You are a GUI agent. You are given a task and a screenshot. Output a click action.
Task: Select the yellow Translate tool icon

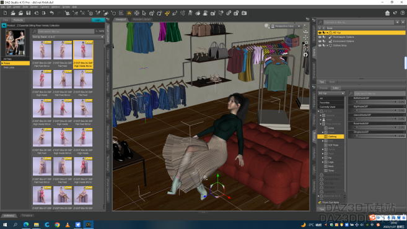click(x=167, y=13)
